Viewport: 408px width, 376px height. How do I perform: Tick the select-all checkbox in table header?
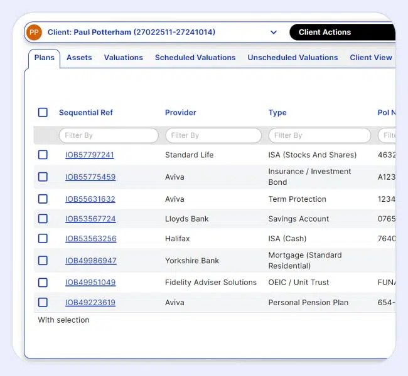[x=43, y=113]
